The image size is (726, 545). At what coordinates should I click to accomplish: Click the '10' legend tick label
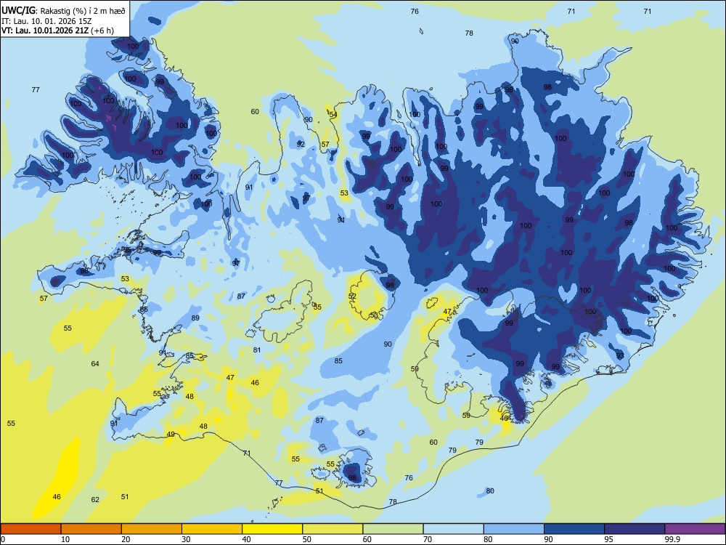(65, 539)
